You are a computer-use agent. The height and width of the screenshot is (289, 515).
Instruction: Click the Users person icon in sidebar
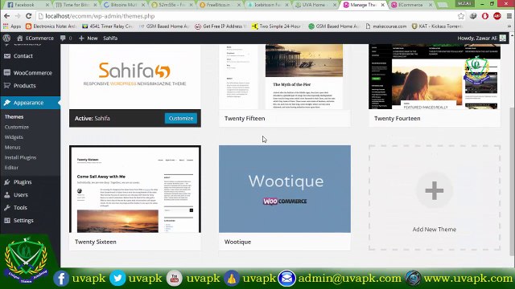click(x=7, y=194)
